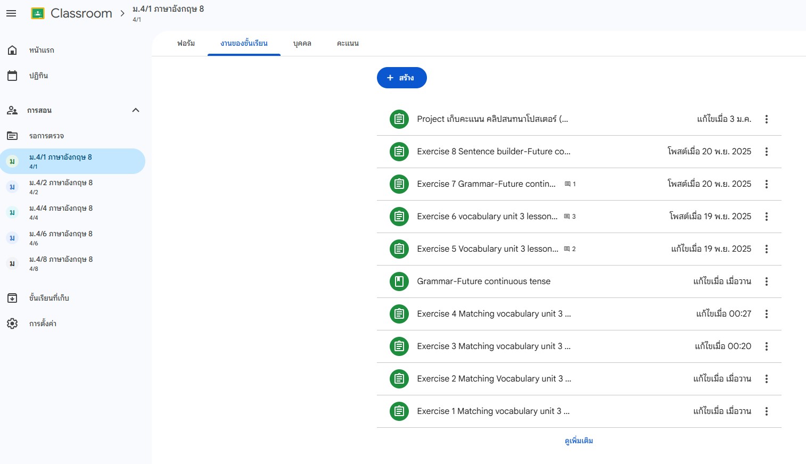806x464 pixels.
Task: Click the ดูเพิ่มเติม view more link
Action: (579, 441)
